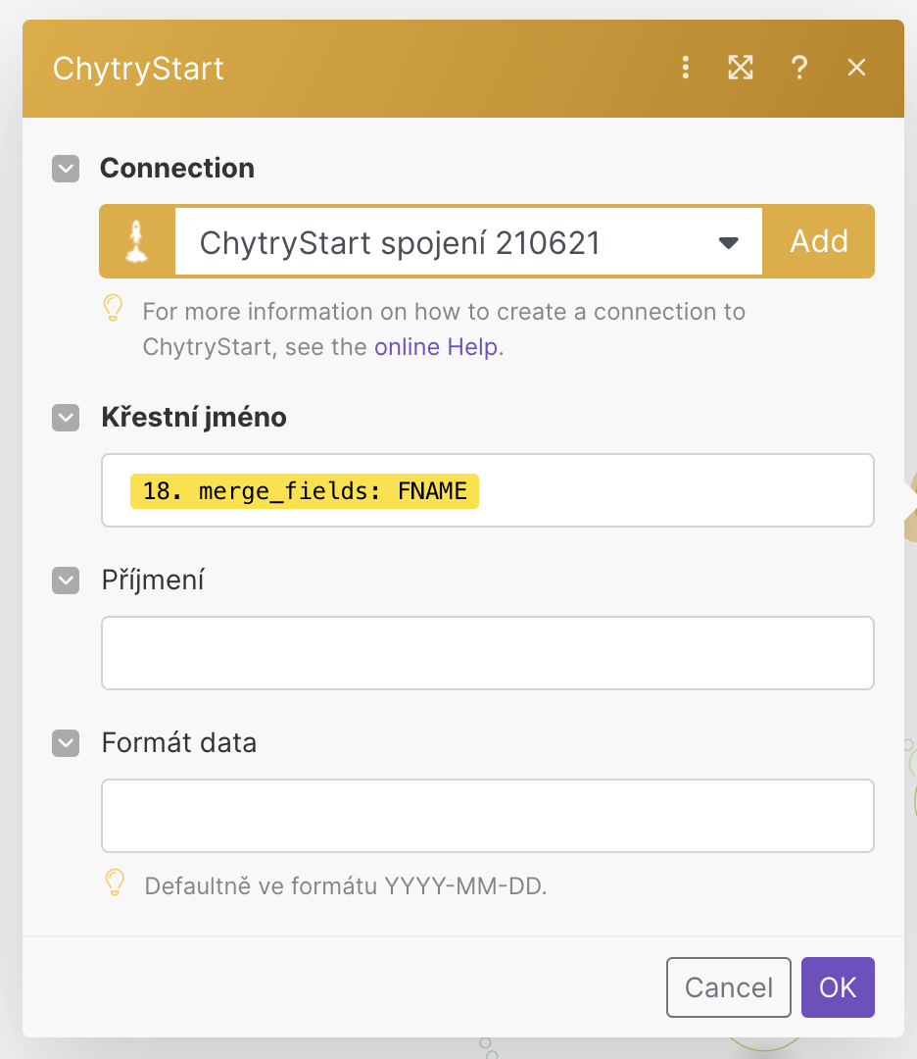The height and width of the screenshot is (1059, 917).
Task: Select the merge_fields FNAME pill
Action: 305,491
